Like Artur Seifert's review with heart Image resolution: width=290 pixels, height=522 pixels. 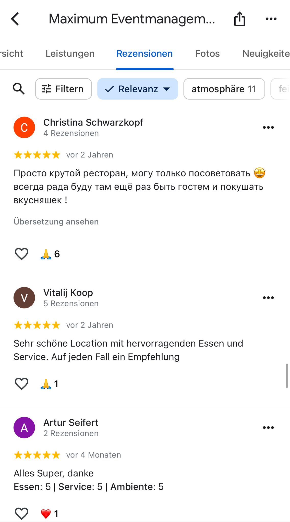point(21,514)
